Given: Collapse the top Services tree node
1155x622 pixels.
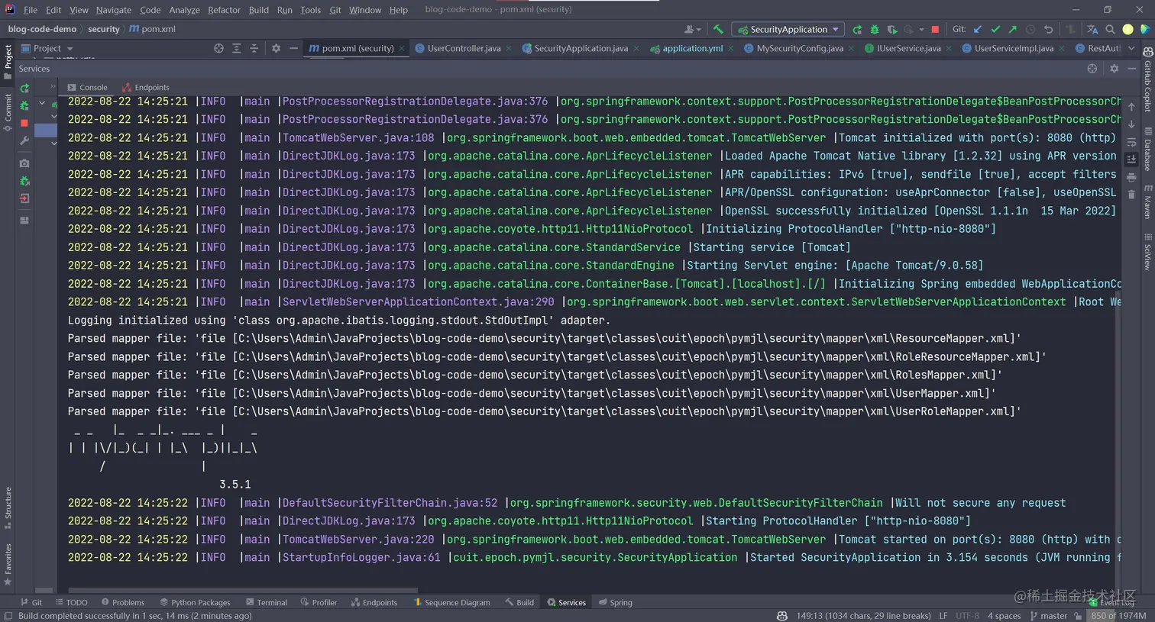Looking at the screenshot, I should [42, 103].
